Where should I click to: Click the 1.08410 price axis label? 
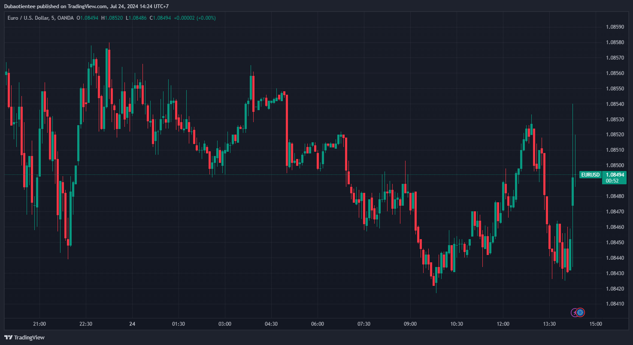click(x=615, y=304)
